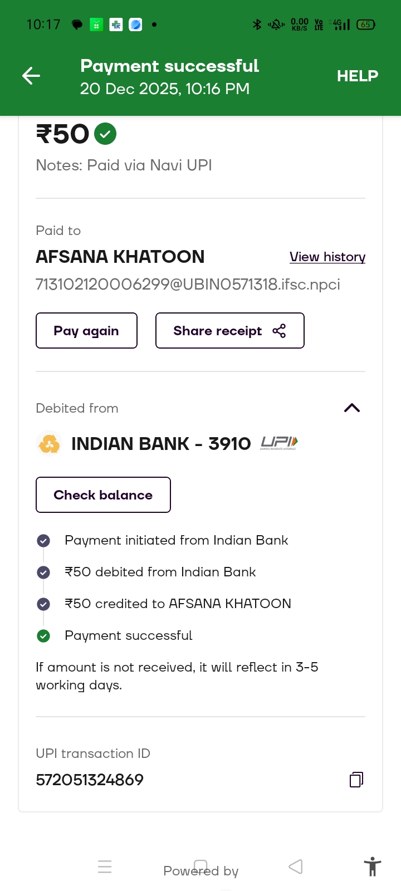Click the Indian Bank logo icon

[49, 444]
